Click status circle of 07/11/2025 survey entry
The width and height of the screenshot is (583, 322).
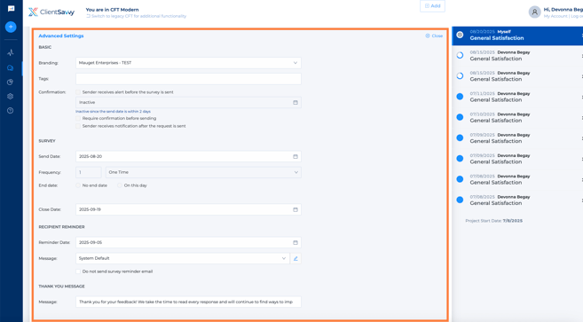click(460, 97)
